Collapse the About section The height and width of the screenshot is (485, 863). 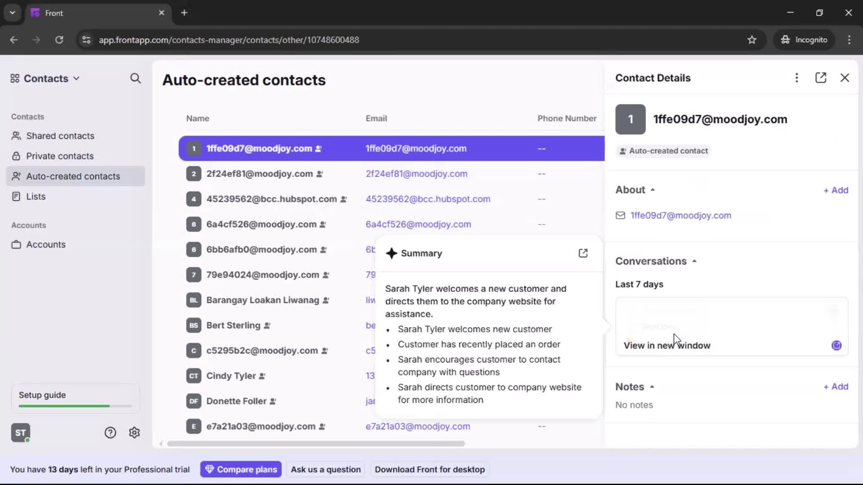point(653,190)
